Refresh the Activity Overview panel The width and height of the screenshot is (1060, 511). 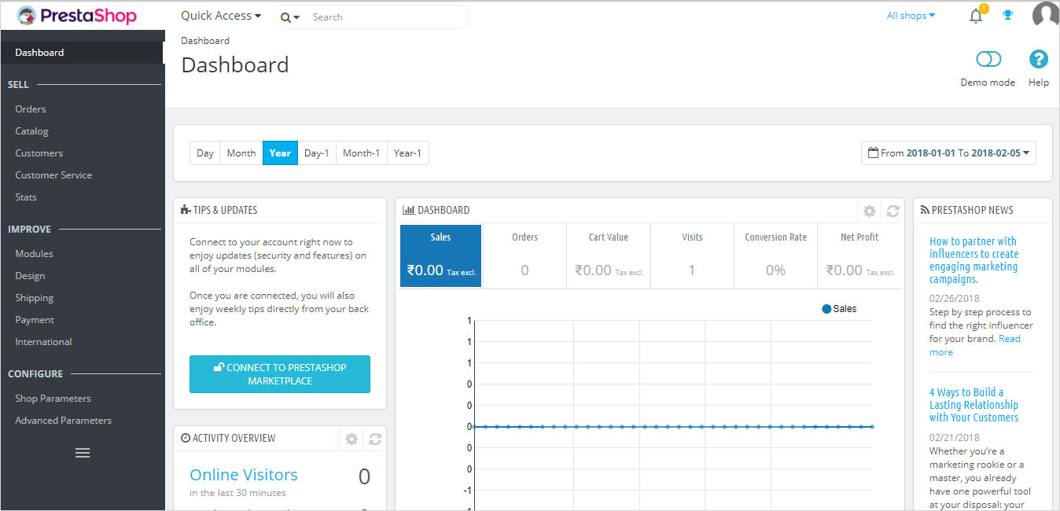click(375, 439)
